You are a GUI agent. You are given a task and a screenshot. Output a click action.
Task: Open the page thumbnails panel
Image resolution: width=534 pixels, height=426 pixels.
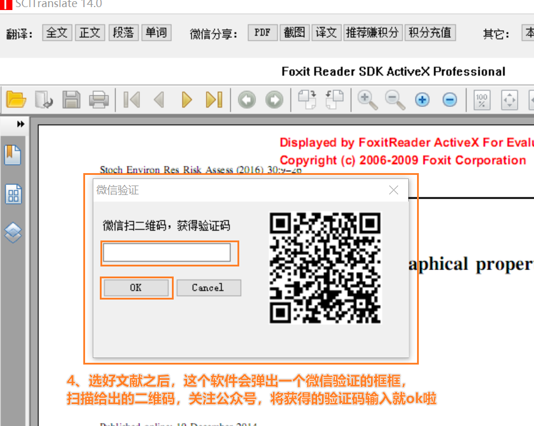click(x=13, y=194)
